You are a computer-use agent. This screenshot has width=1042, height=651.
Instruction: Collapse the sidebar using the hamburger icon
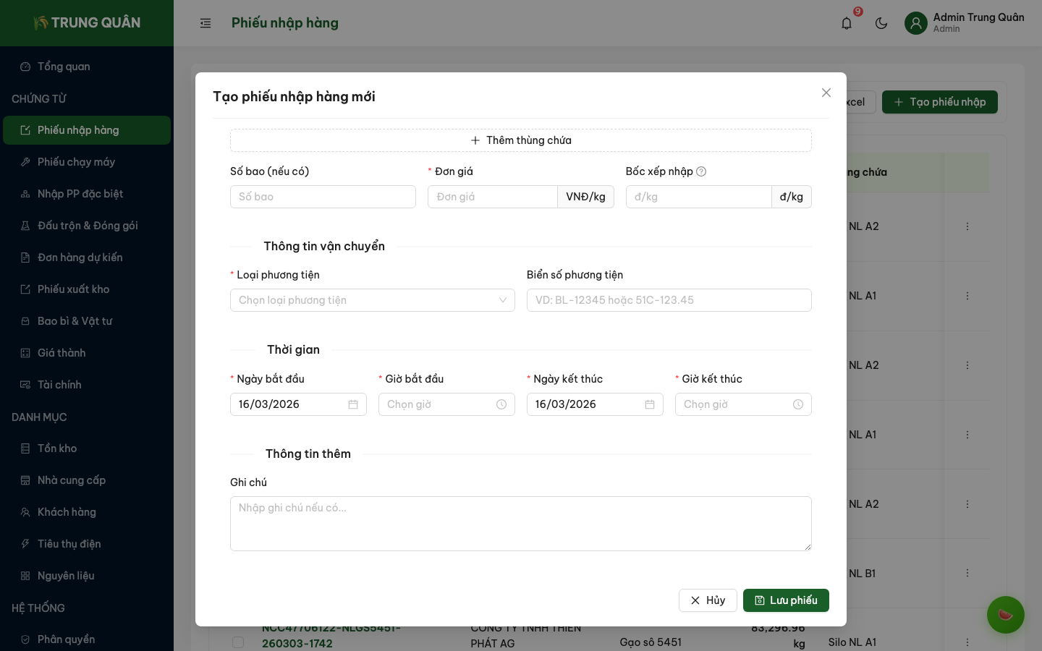click(x=206, y=23)
